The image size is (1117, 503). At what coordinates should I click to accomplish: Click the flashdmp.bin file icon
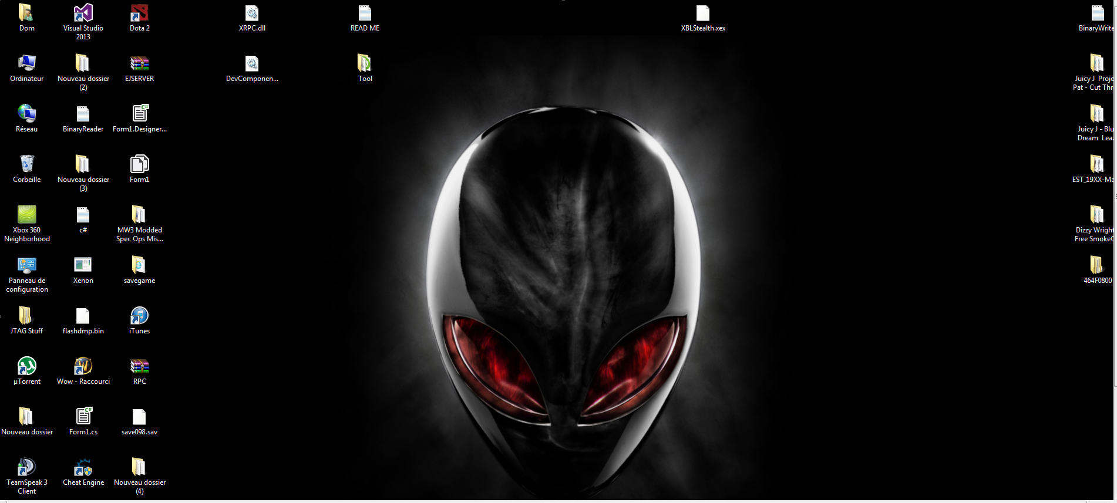point(83,316)
